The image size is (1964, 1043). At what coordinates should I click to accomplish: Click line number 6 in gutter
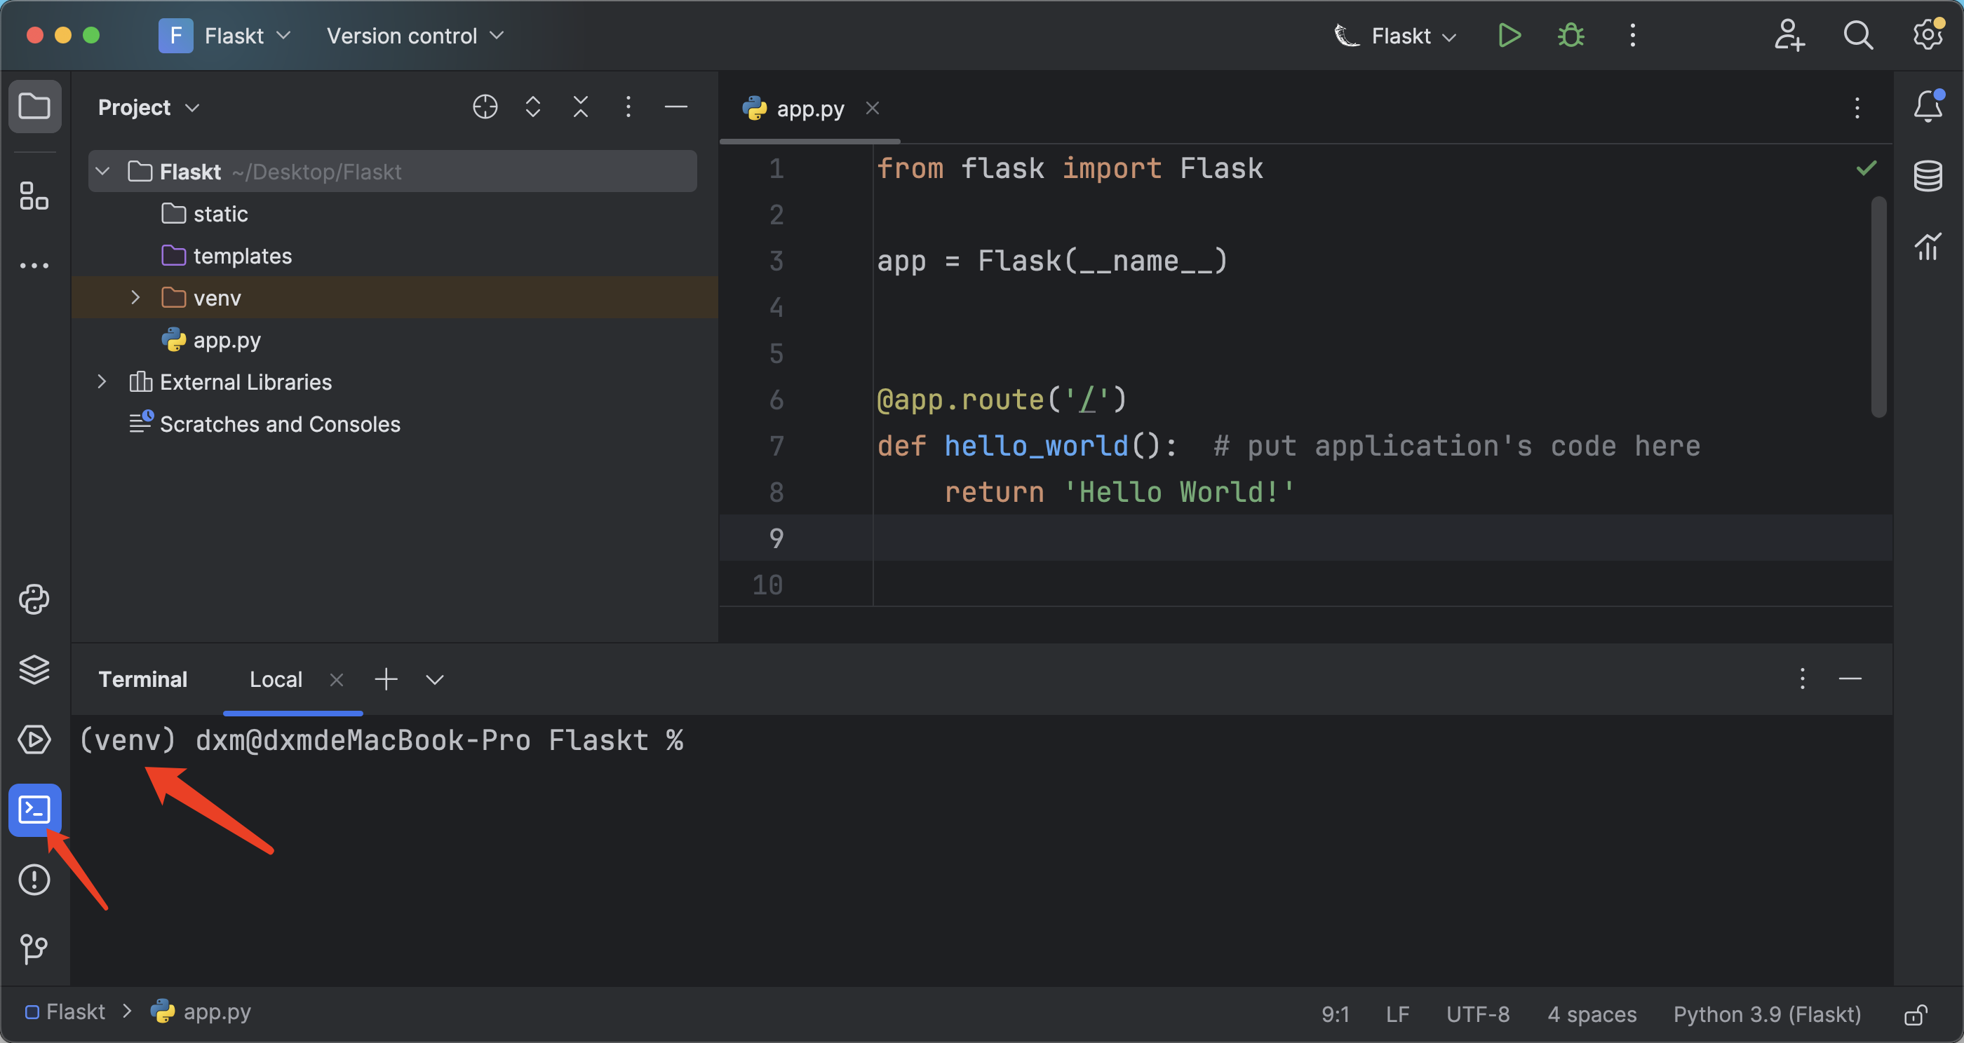tap(776, 400)
